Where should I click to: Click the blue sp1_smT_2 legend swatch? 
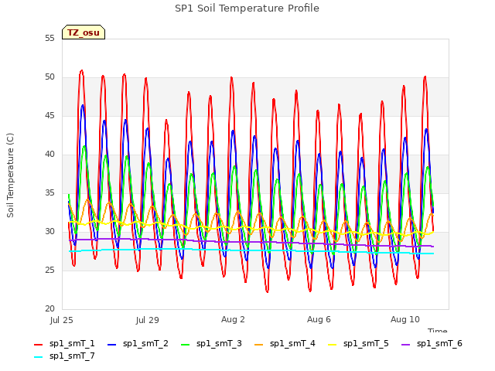[111, 345]
